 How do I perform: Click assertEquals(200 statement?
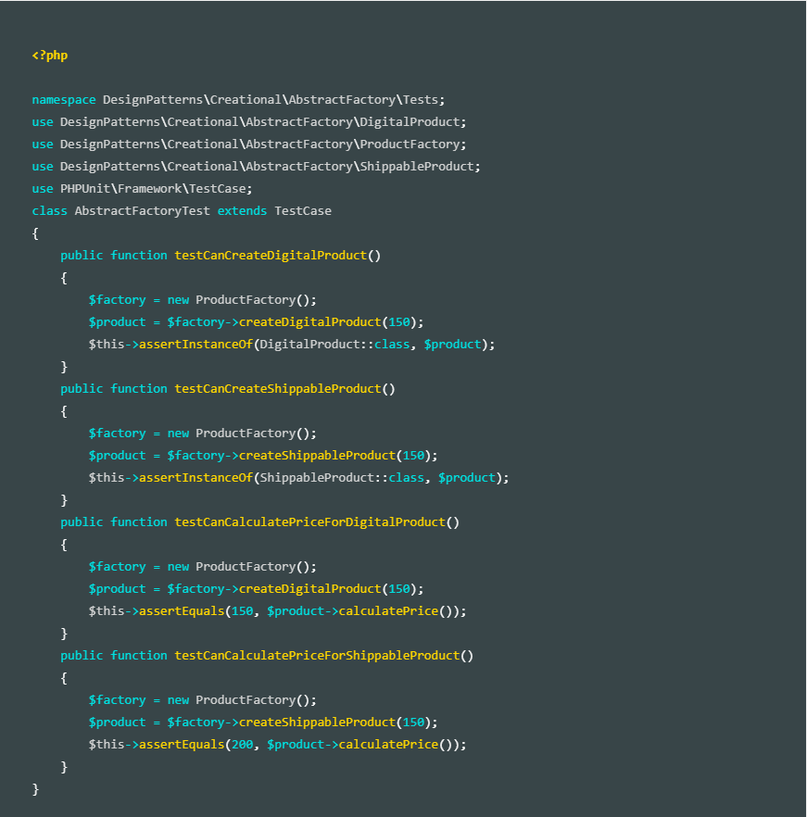(x=277, y=745)
